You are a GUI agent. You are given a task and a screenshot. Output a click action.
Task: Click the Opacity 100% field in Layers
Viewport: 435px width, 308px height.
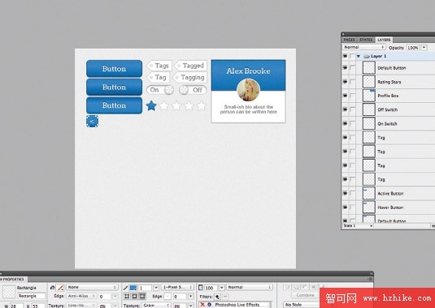413,48
